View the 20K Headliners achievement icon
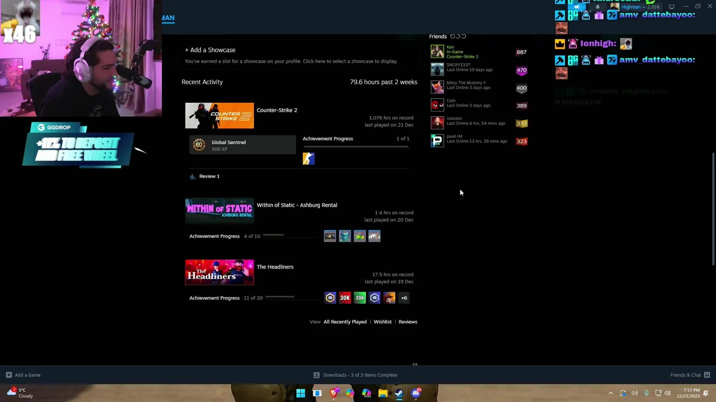Viewport: 716px width, 402px height. pos(360,298)
